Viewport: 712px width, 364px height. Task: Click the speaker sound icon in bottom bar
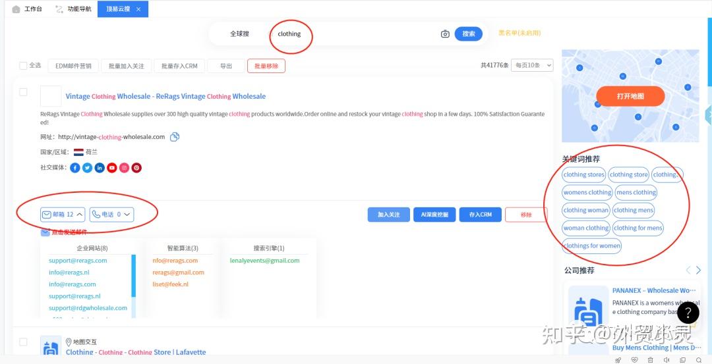(667, 360)
